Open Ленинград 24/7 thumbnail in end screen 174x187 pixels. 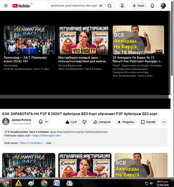[29, 40]
